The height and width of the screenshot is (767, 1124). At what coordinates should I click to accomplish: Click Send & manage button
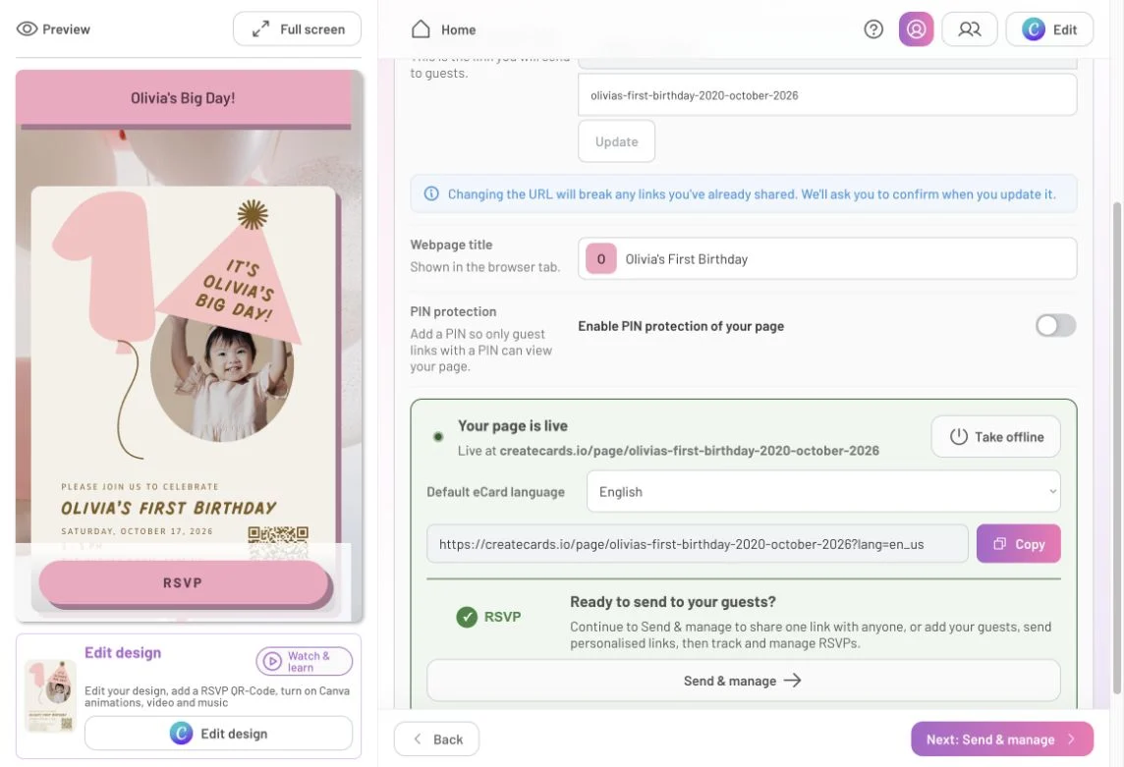(744, 681)
